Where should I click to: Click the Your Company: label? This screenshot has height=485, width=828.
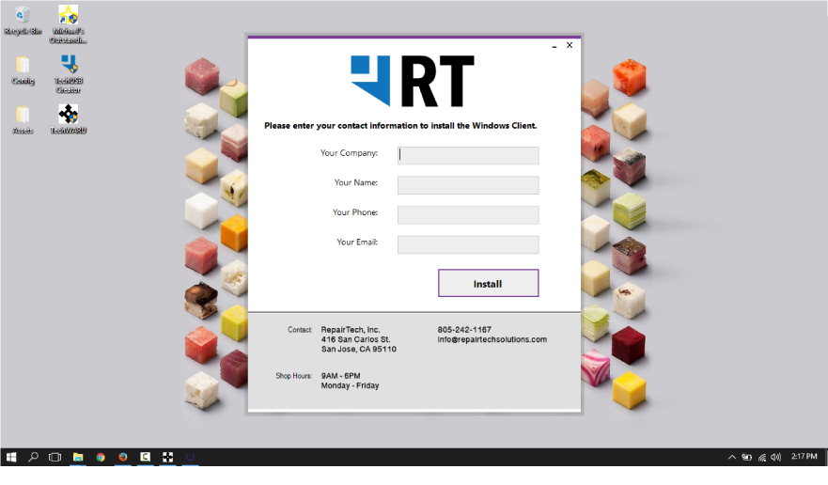pyautogui.click(x=349, y=152)
